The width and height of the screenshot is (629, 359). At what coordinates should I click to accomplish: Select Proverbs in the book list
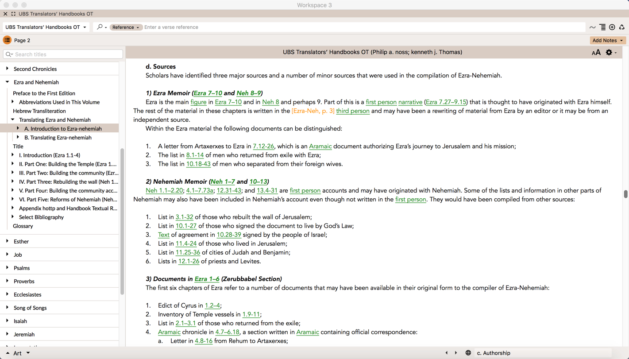click(24, 282)
